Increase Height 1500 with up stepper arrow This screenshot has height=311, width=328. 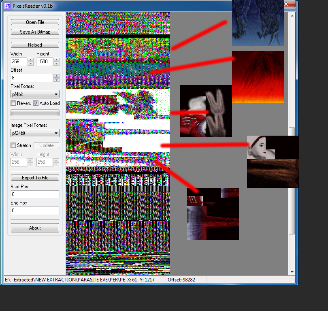click(x=56, y=60)
